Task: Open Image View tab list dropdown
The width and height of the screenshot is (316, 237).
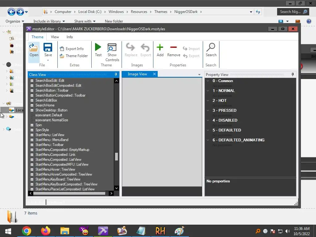Action: 199,75
